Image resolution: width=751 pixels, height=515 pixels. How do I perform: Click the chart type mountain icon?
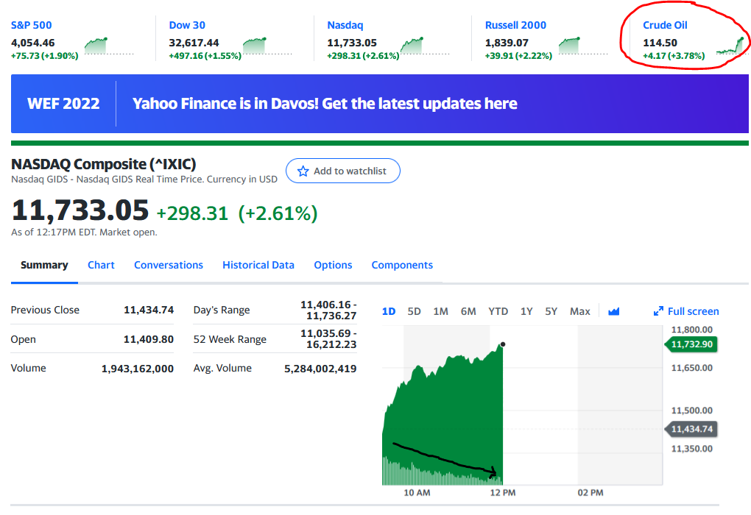[x=613, y=312]
